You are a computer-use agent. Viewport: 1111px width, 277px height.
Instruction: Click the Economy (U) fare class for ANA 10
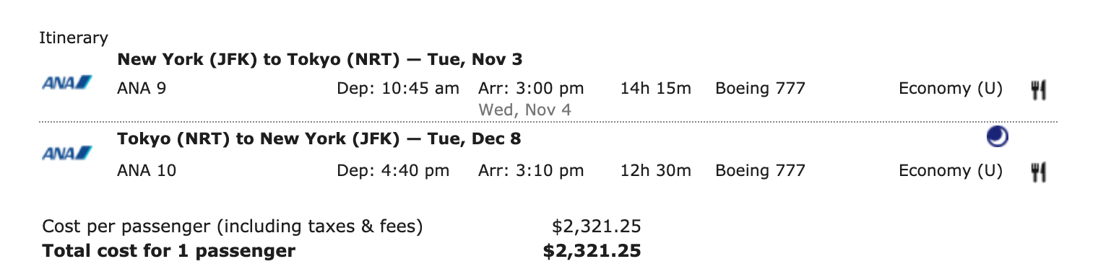(x=951, y=171)
